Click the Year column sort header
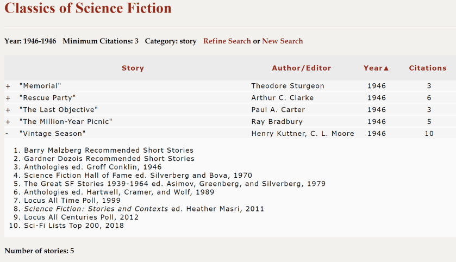The width and height of the screenshot is (456, 262). click(x=376, y=68)
